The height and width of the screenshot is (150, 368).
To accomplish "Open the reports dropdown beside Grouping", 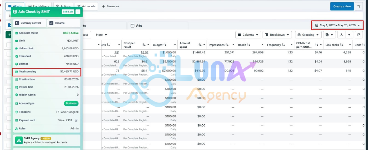I will [329, 35].
